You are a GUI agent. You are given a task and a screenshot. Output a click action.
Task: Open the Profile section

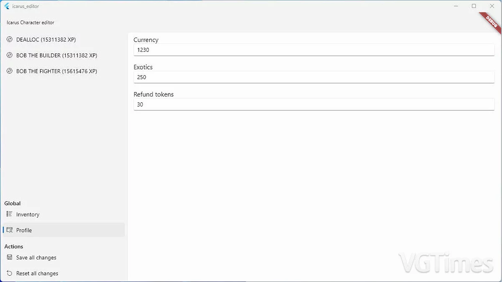pos(24,230)
